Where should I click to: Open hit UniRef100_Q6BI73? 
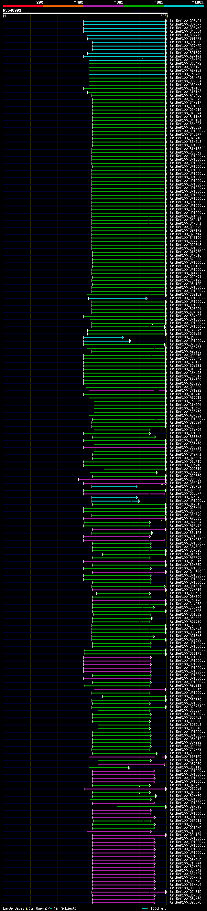(185, 653)
